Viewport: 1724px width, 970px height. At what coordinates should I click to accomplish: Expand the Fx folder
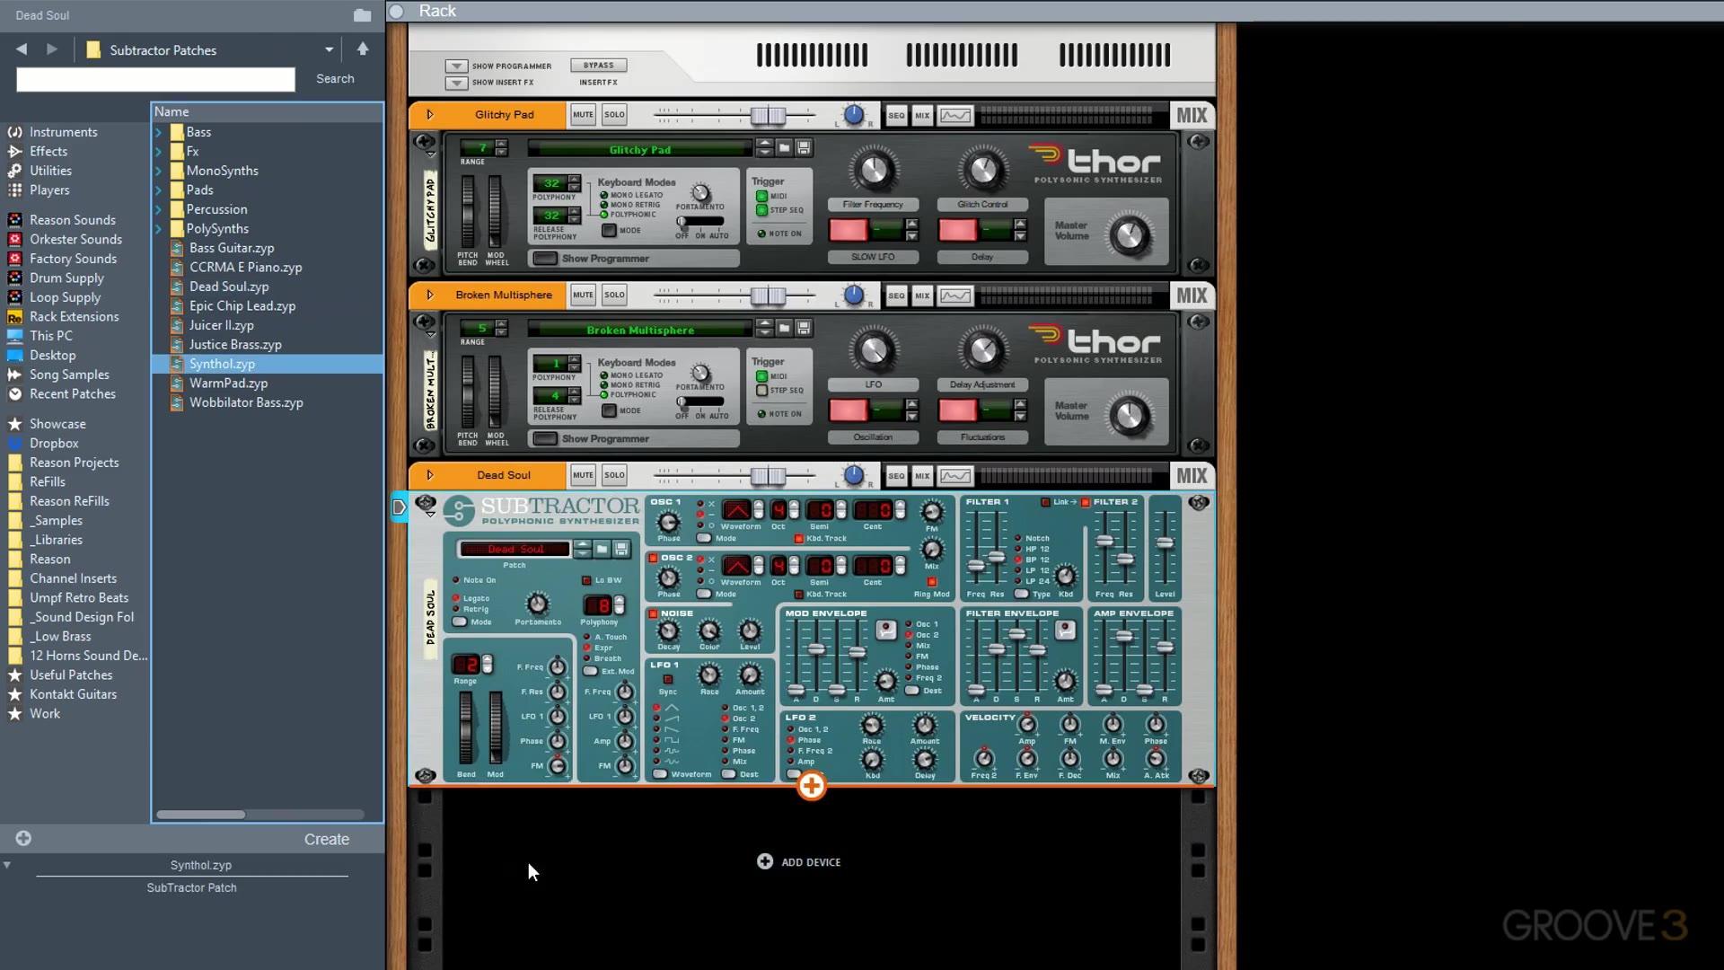pyautogui.click(x=159, y=152)
